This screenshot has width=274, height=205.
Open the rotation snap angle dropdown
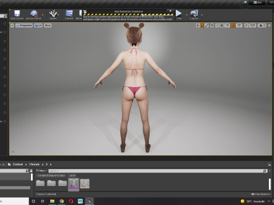click(x=239, y=26)
